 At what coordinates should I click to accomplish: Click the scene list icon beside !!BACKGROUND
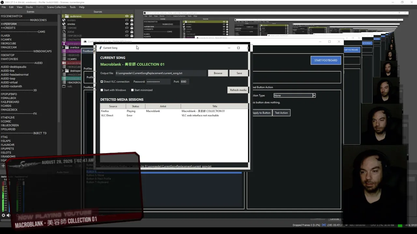coord(64,83)
